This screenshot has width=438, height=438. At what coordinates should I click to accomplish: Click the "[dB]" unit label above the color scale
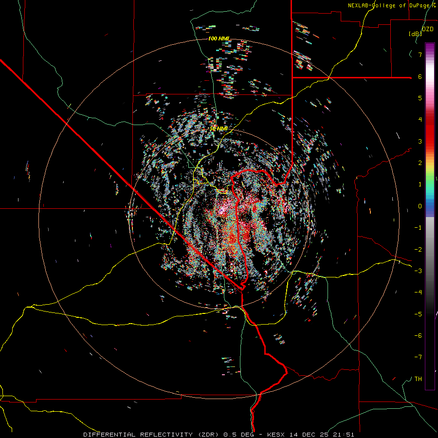pos(415,34)
